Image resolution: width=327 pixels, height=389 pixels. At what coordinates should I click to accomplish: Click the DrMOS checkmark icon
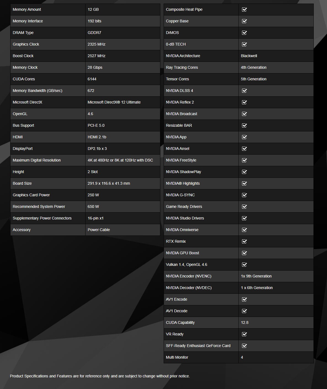click(x=244, y=33)
